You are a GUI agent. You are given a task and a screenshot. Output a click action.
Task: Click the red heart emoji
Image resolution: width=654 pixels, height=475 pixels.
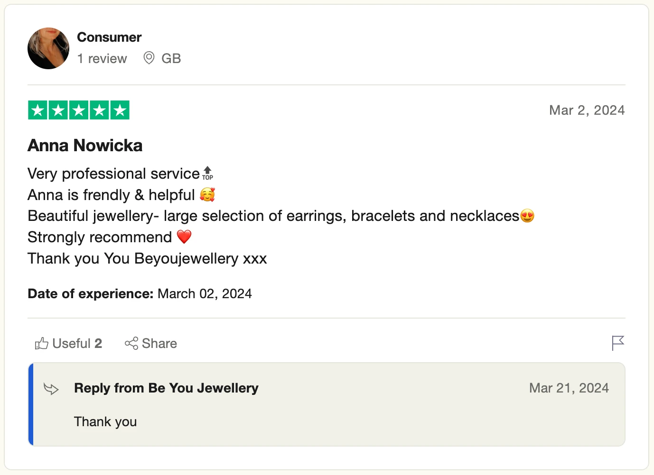(184, 237)
